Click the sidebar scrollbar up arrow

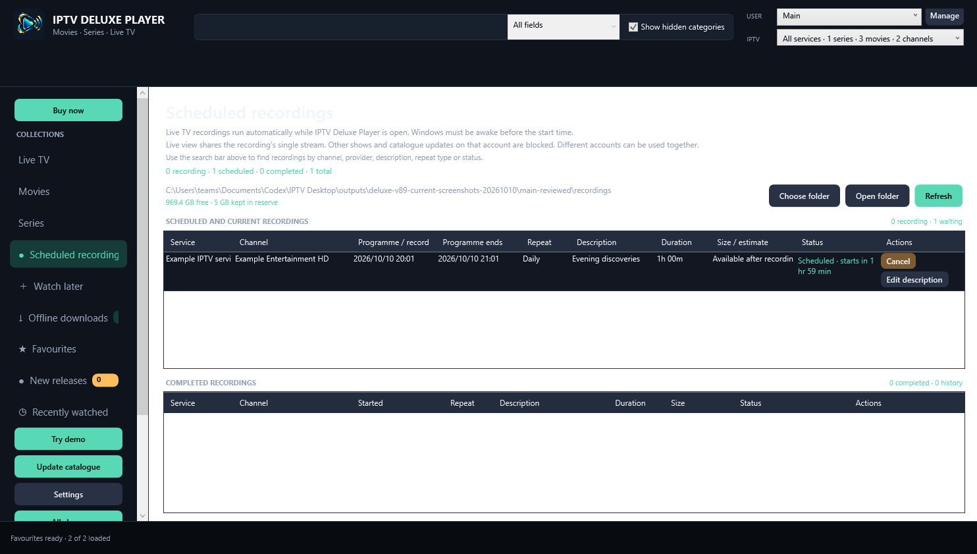click(x=142, y=93)
